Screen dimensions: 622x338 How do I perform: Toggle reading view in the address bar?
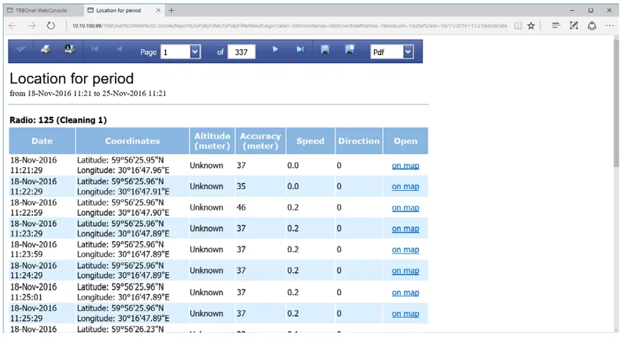pyautogui.click(x=519, y=26)
